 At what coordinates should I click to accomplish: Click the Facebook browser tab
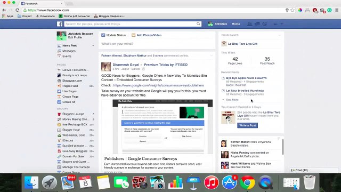42,4
